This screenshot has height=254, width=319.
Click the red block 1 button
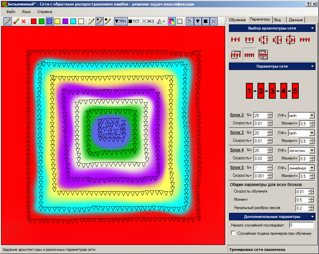click(x=249, y=91)
